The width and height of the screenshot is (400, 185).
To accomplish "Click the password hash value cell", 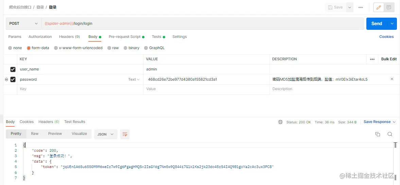I will coord(206,79).
